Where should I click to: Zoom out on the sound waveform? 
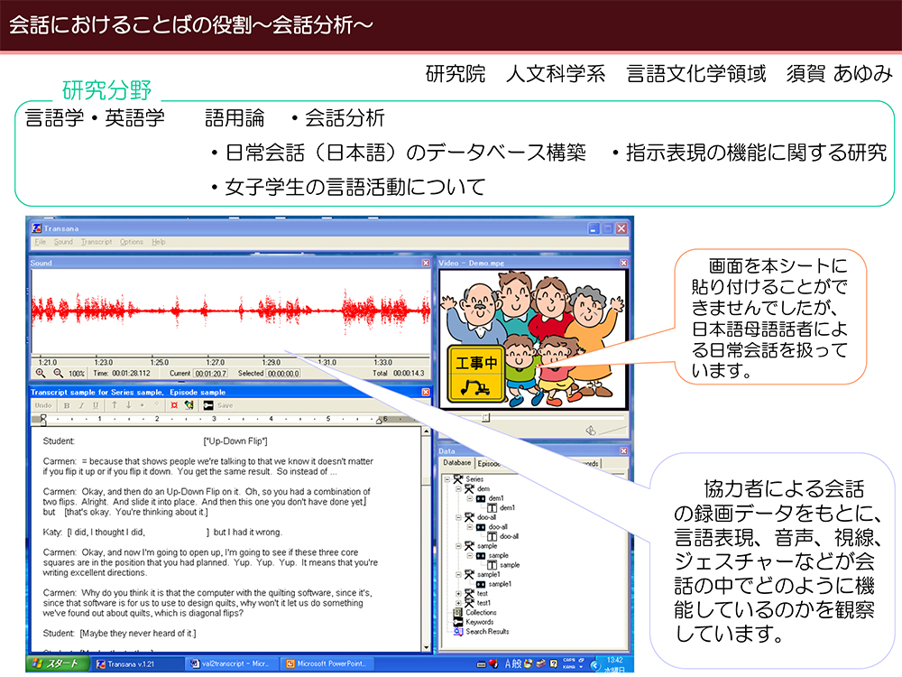(x=58, y=373)
